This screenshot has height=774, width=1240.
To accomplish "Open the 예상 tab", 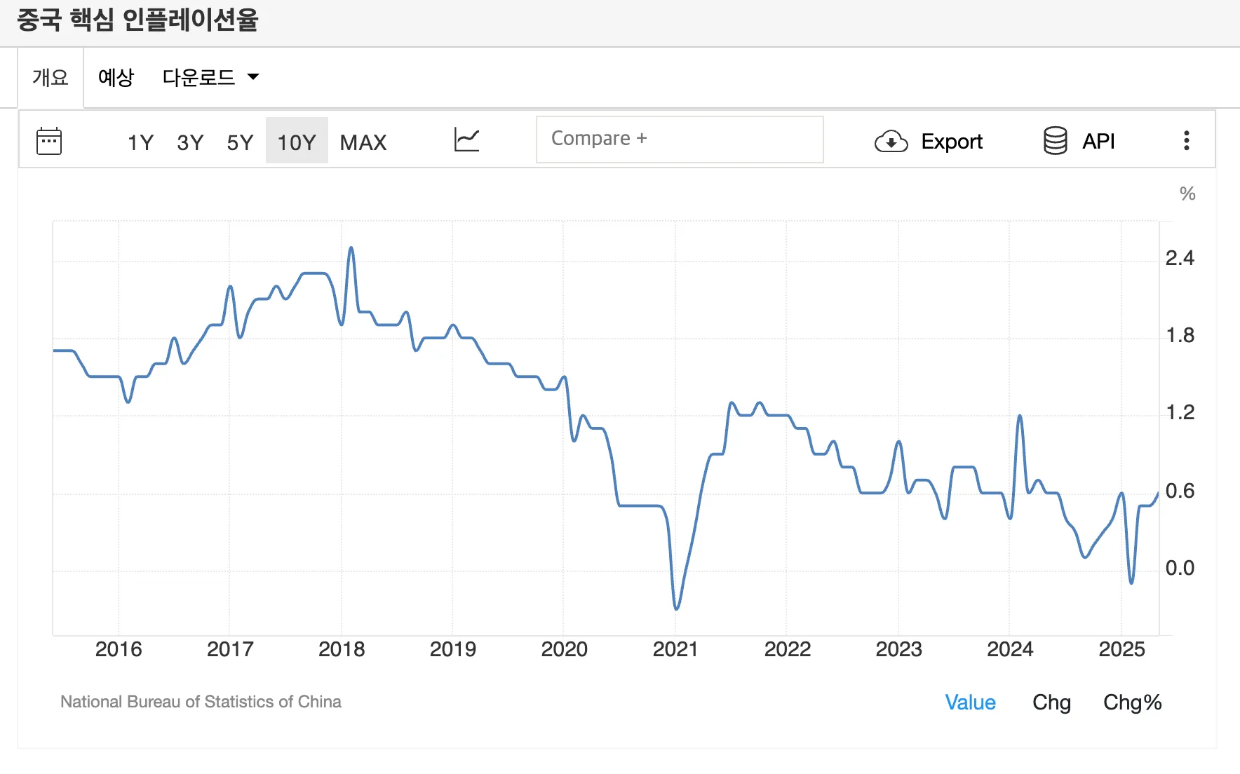I will 116,77.
